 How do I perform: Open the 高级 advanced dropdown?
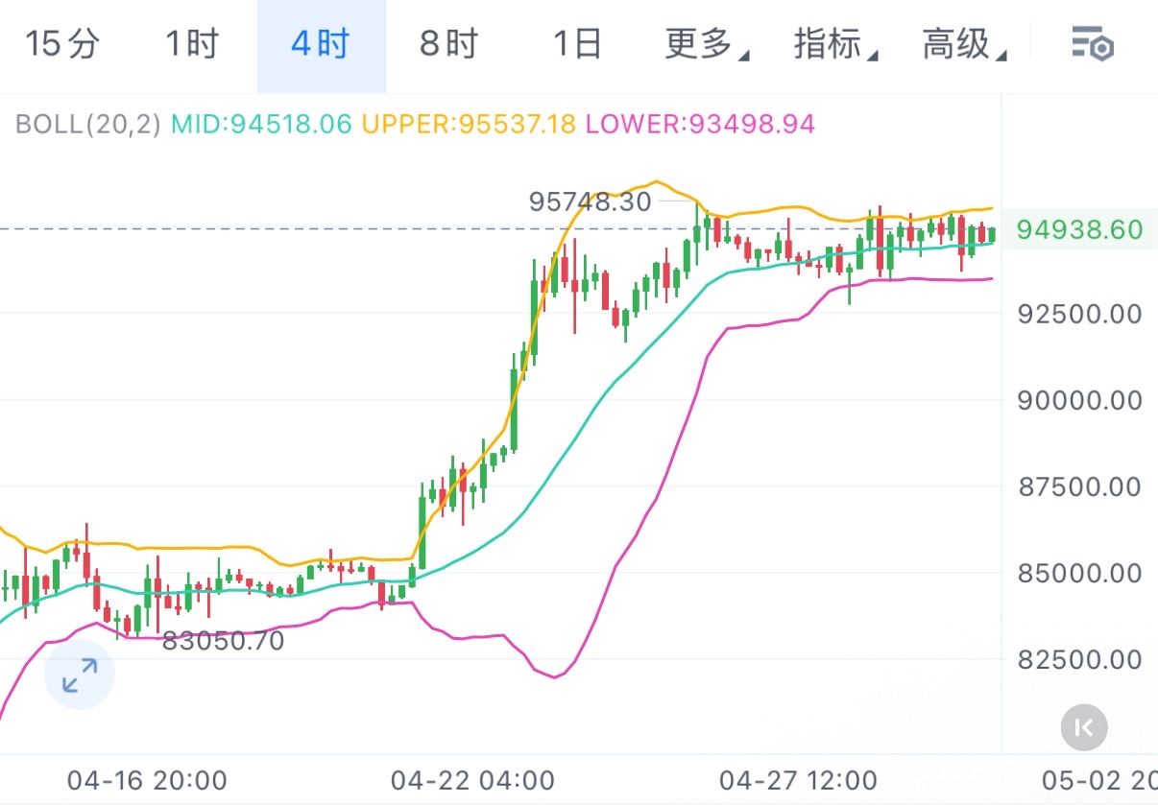tap(964, 44)
